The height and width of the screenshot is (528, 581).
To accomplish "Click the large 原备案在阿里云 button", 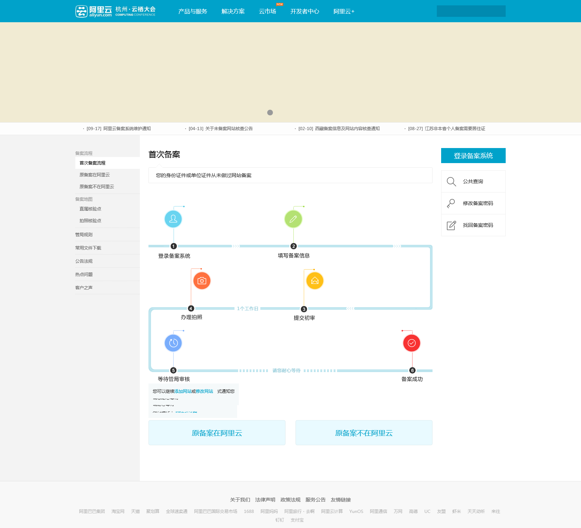I will [217, 433].
